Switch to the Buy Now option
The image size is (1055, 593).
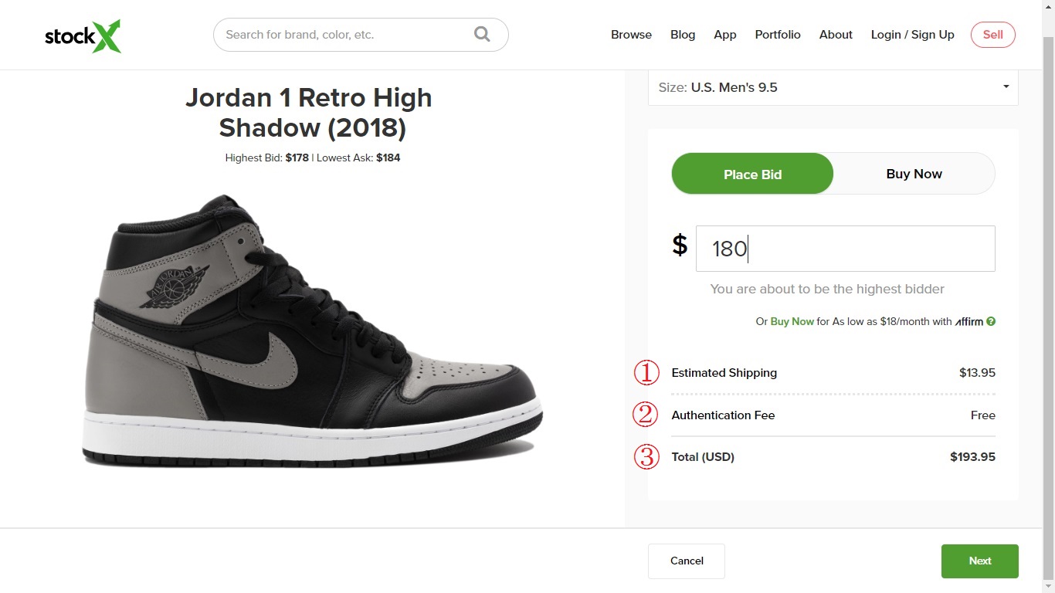(x=914, y=174)
